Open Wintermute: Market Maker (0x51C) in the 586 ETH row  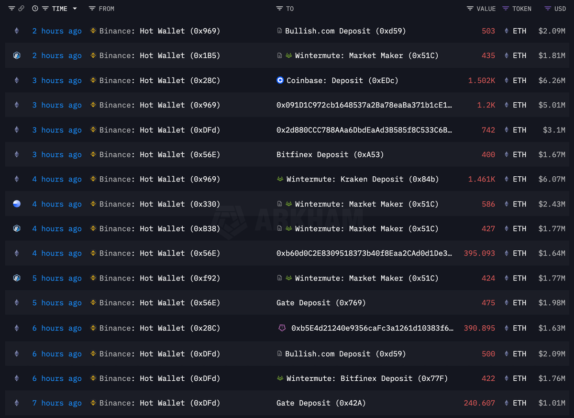pos(367,204)
